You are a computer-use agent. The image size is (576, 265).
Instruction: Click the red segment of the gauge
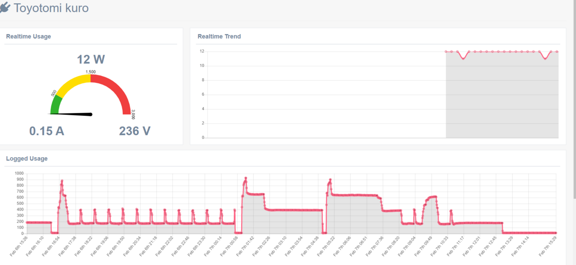[116, 90]
